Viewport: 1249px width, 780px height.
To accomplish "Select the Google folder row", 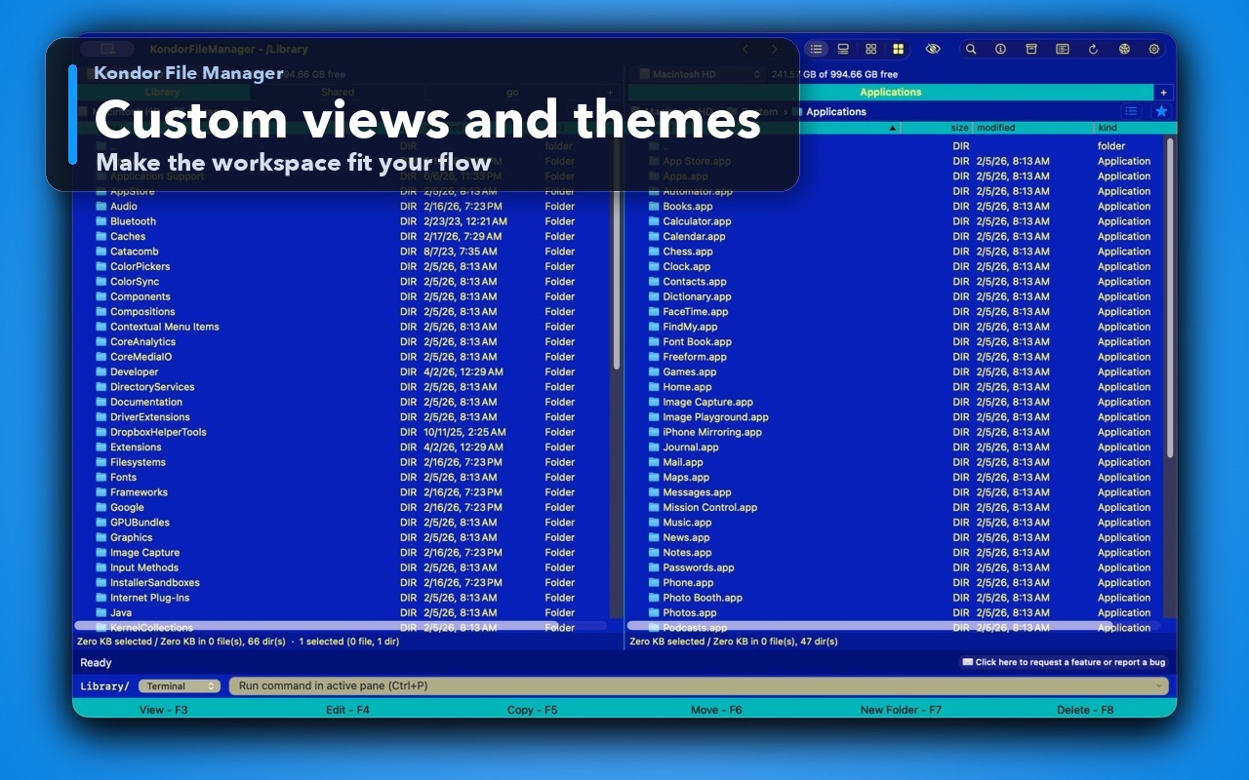I will 342,507.
